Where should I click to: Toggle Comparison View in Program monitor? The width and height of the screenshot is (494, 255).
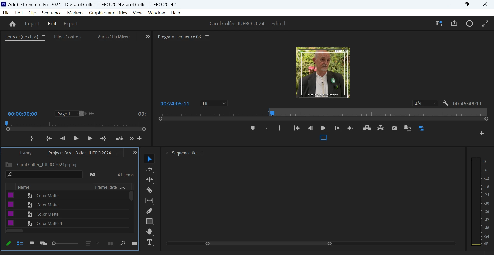click(408, 128)
